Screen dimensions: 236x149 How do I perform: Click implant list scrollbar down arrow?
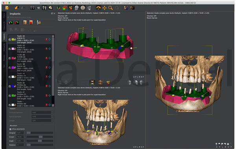point(53,105)
